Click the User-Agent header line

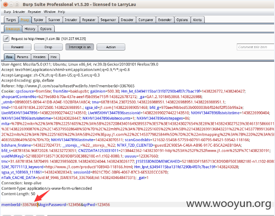(80, 65)
